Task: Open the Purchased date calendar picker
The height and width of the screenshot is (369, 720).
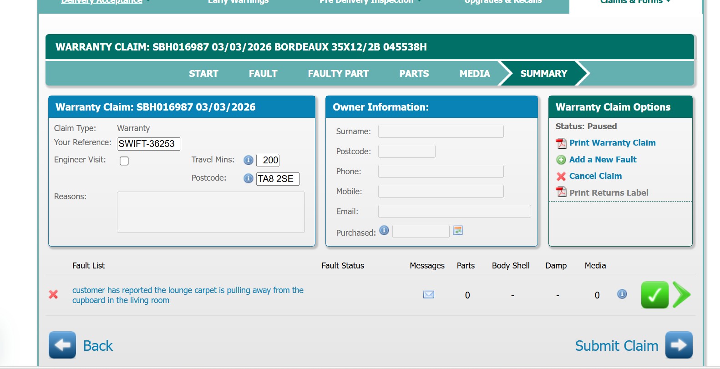Action: click(x=458, y=231)
